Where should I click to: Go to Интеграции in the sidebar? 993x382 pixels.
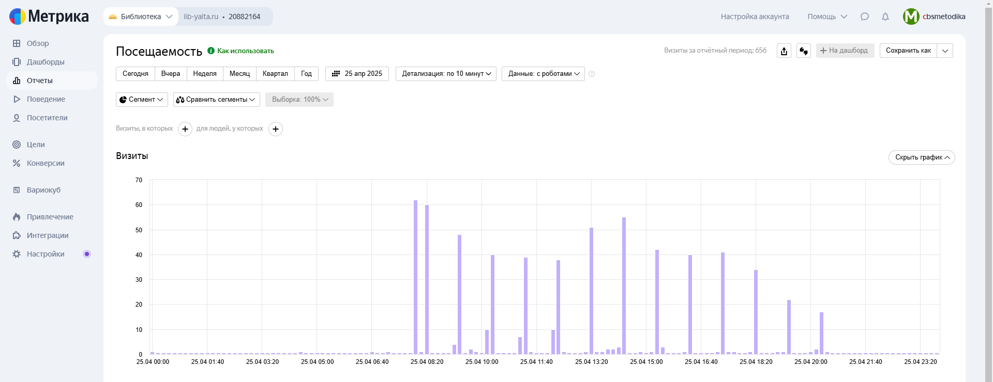pyautogui.click(x=51, y=235)
